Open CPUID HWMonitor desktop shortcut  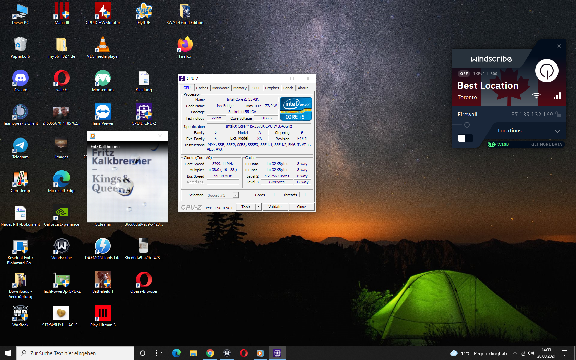103,14
